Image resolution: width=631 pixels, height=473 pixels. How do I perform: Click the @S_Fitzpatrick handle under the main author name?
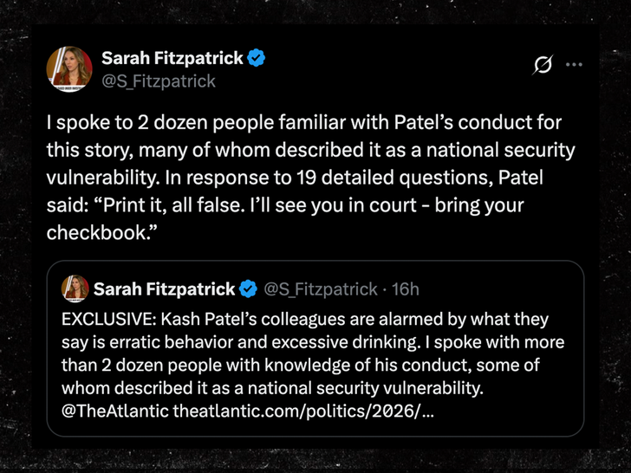click(159, 81)
